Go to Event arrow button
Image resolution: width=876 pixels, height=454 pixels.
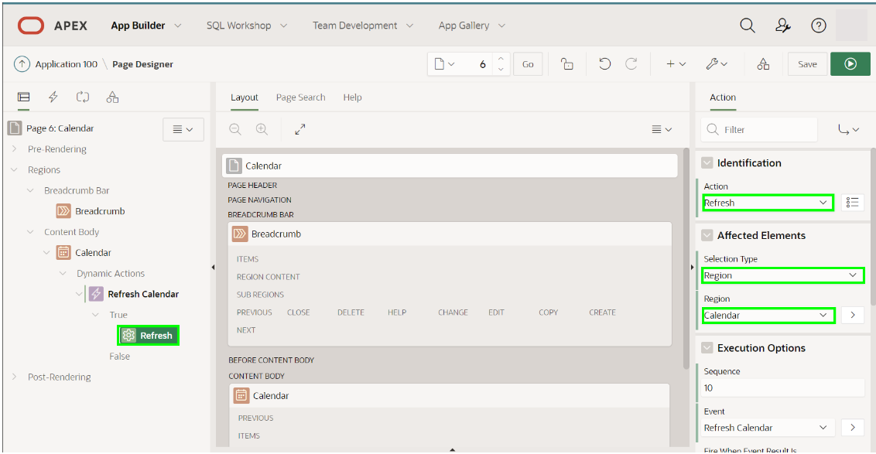(853, 428)
